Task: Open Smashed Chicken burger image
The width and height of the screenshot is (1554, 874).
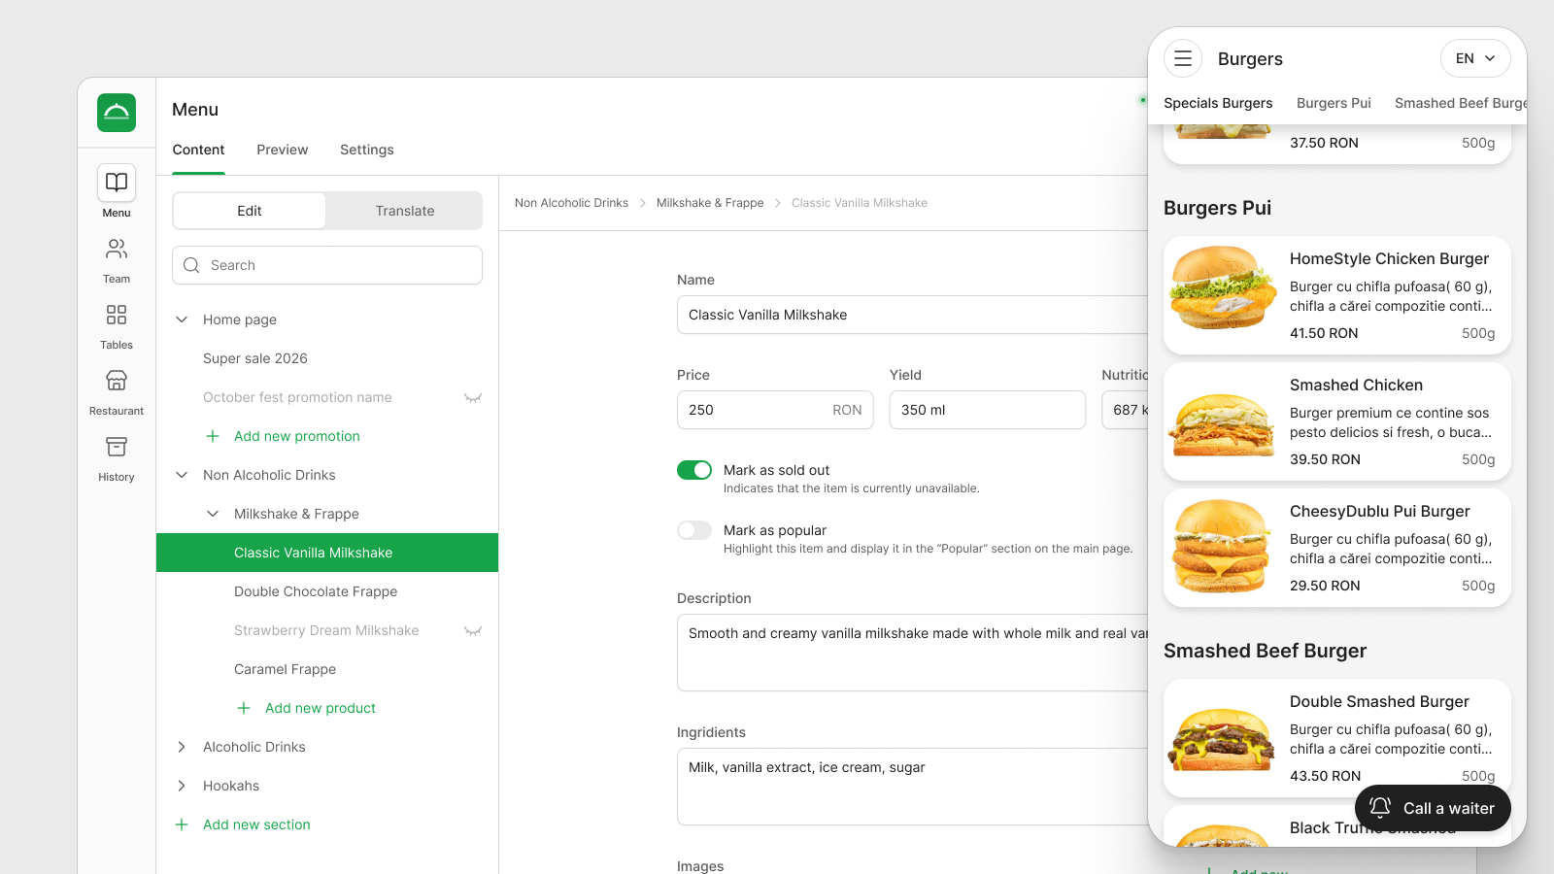Action: click(1223, 423)
